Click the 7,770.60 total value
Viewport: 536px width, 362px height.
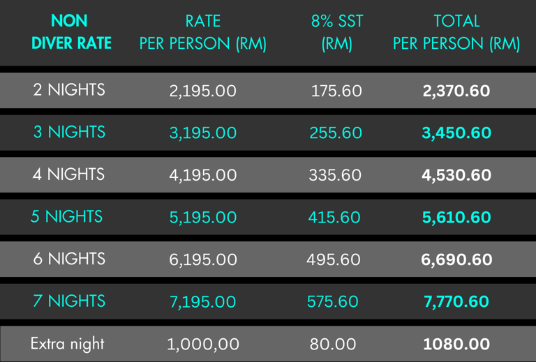456,302
